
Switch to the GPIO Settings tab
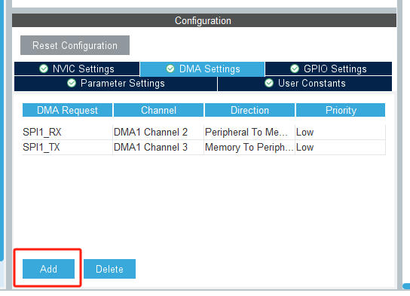tap(329, 69)
